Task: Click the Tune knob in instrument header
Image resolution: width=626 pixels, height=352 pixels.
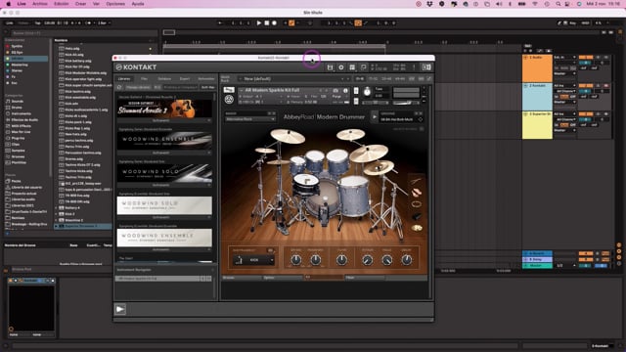Action: click(367, 92)
